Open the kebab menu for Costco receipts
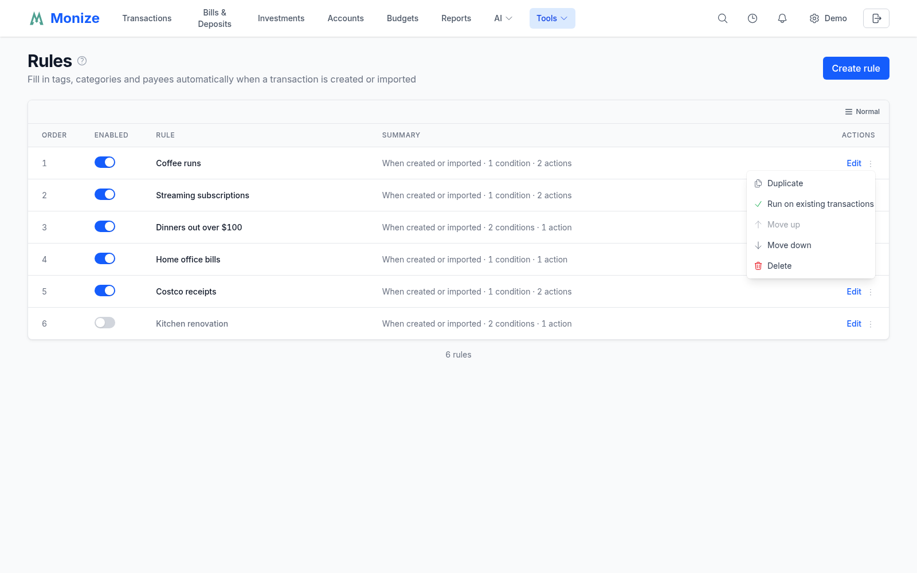Viewport: 917px width, 573px height. point(871,292)
